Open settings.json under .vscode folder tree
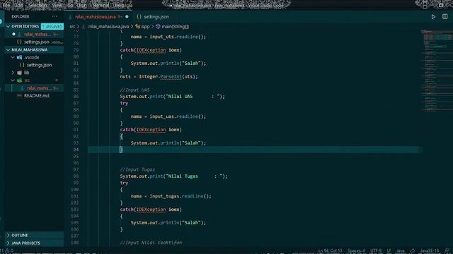Image resolution: width=453 pixels, height=254 pixels. tap(40, 65)
